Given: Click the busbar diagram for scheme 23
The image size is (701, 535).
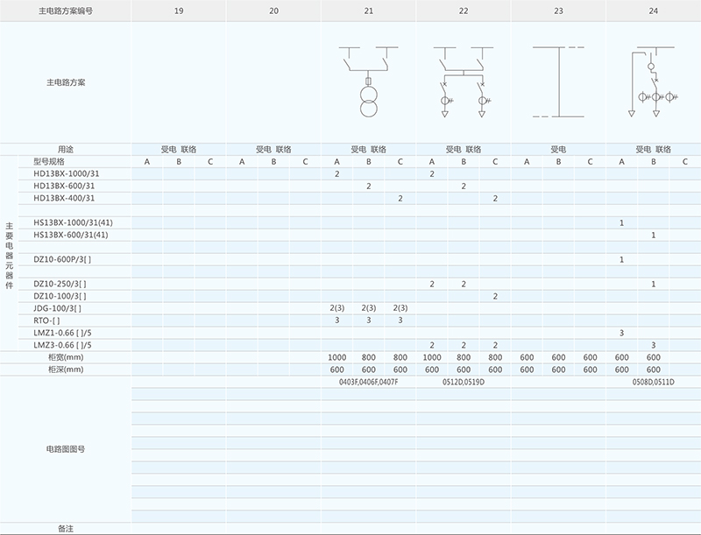Looking at the screenshot, I should (558, 81).
